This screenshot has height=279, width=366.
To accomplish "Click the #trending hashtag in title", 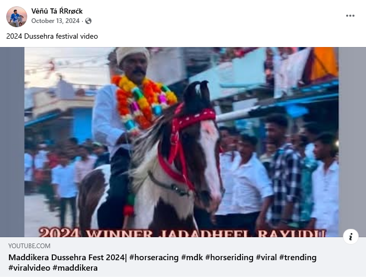I will tap(298, 258).
